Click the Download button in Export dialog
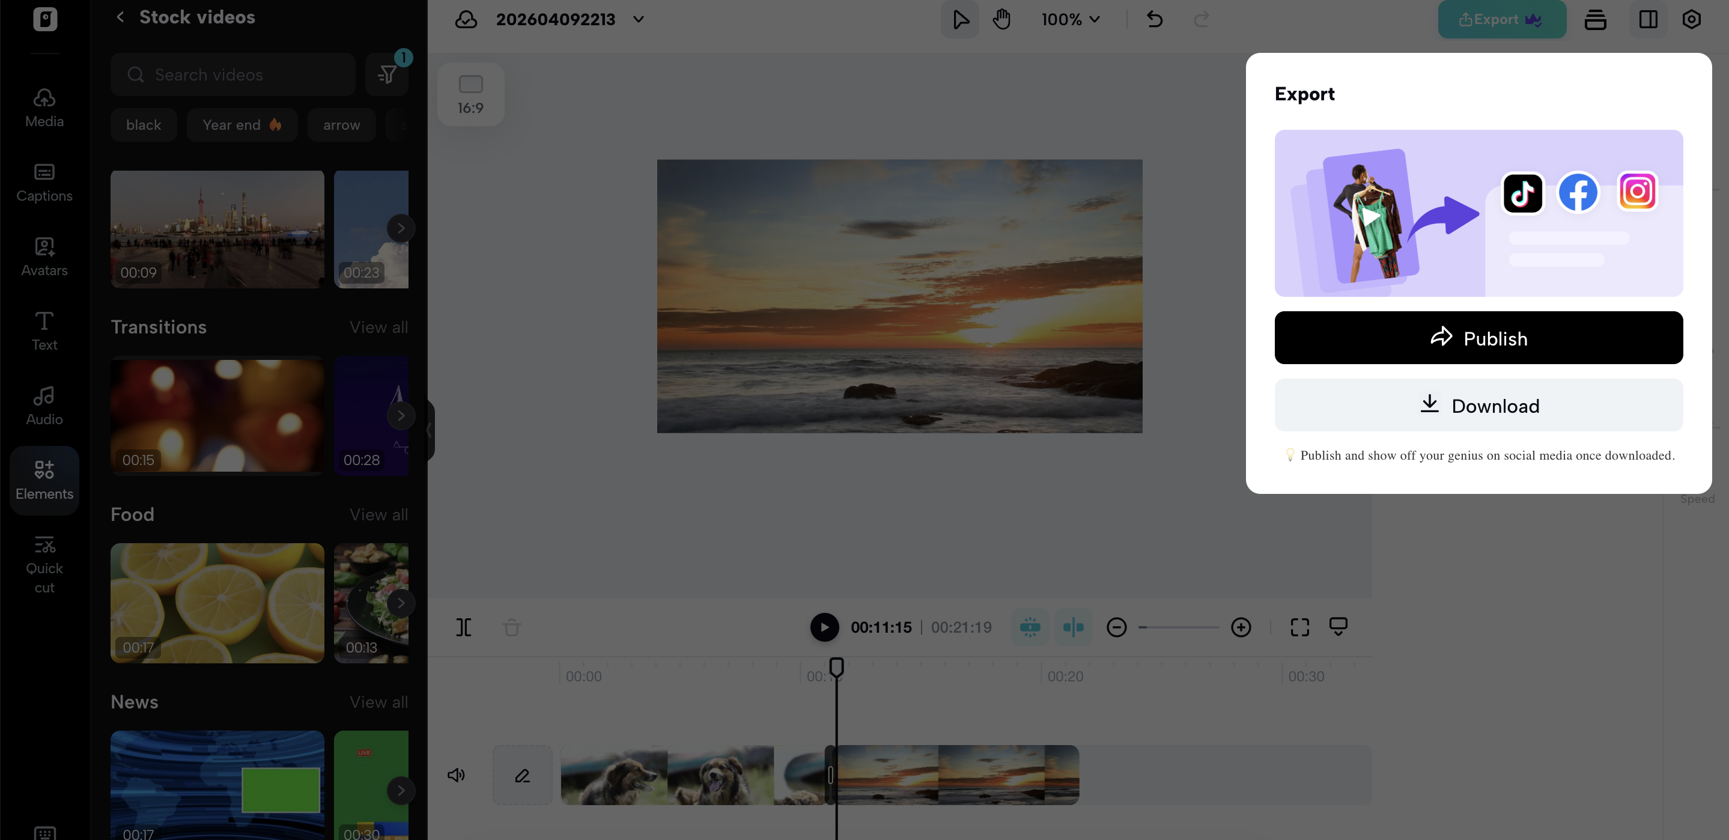The height and width of the screenshot is (840, 1729). tap(1478, 405)
